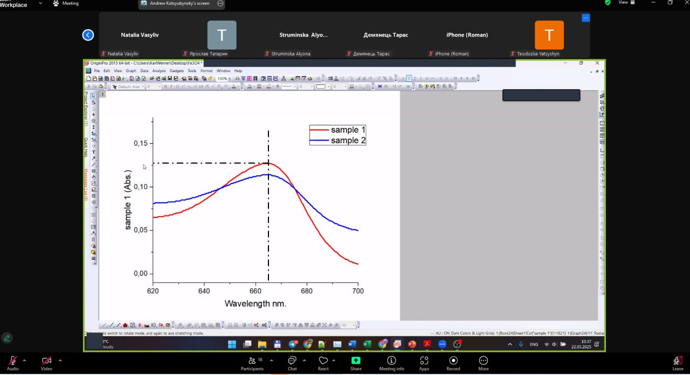Image resolution: width=690 pixels, height=375 pixels.
Task: Toggle the Record button
Action: [x=453, y=363]
